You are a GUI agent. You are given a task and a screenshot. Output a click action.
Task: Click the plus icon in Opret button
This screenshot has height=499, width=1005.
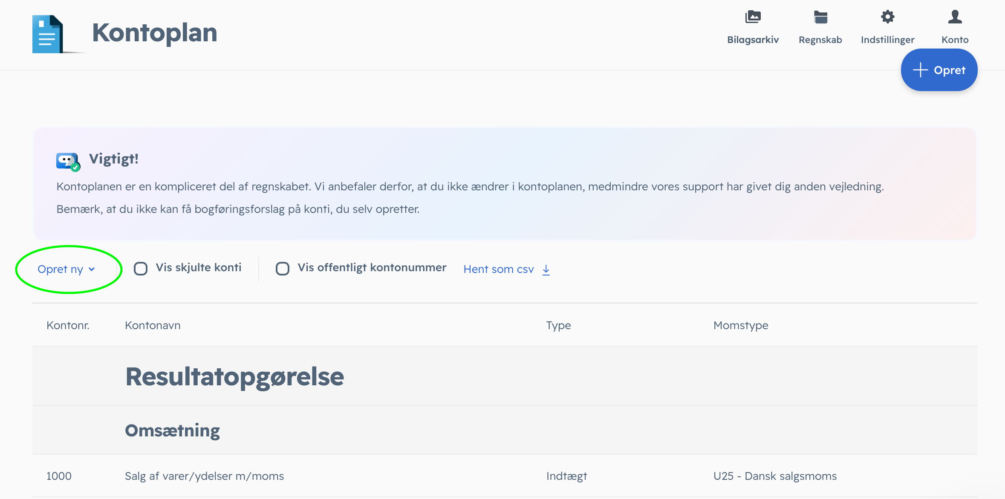tap(921, 70)
